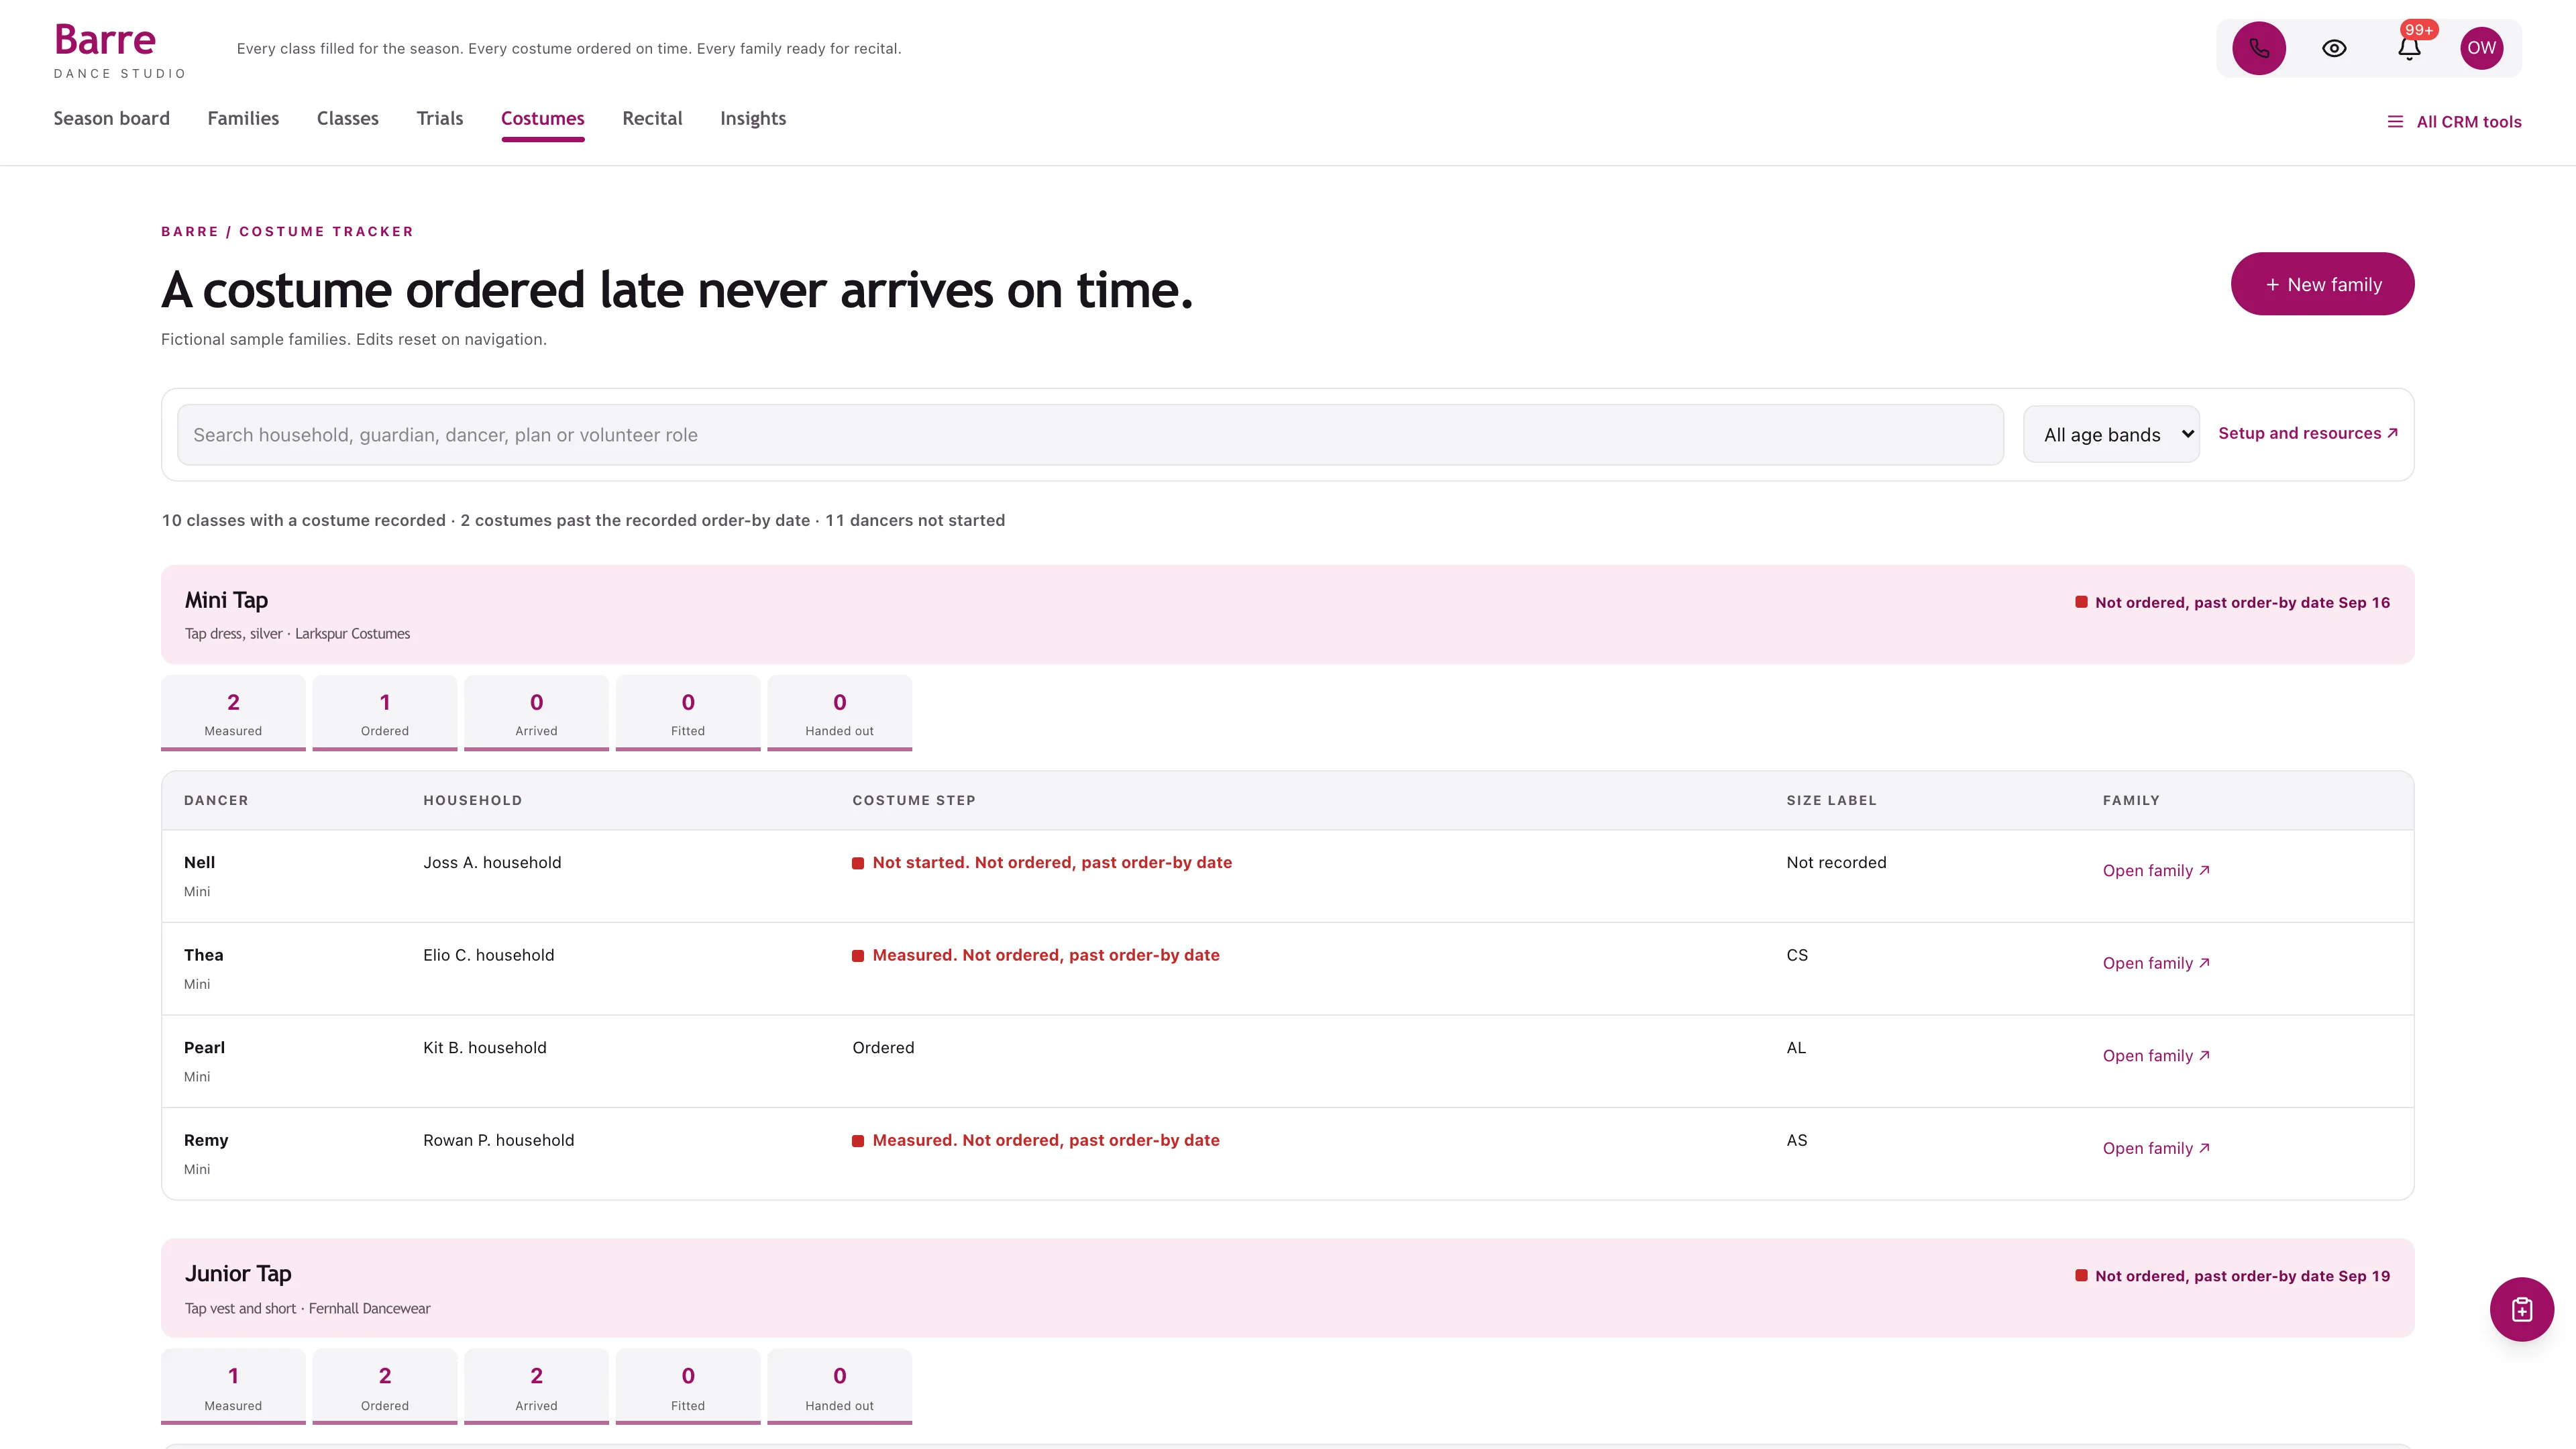The height and width of the screenshot is (1449, 2576).
Task: Open the Trials tab
Action: tap(439, 118)
